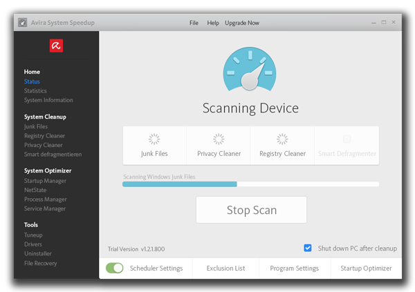Click the Stop Scan button
This screenshot has height=292, width=415.
click(251, 210)
